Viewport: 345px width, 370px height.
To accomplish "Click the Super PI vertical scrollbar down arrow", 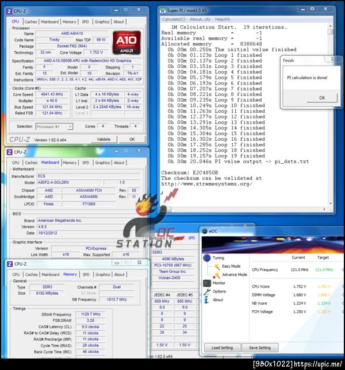I will pos(331,203).
